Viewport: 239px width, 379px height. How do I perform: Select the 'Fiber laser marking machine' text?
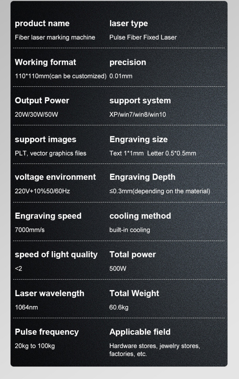pyautogui.click(x=55, y=37)
